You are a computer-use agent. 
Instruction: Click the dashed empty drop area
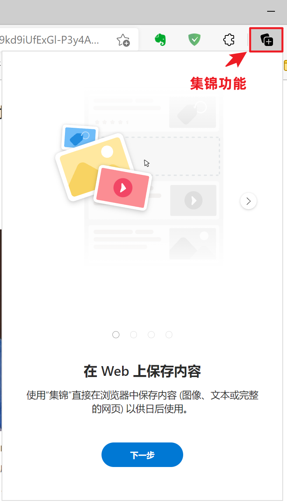coord(174,156)
